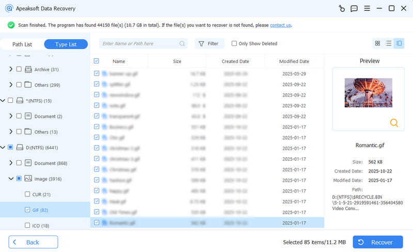Open the hamburger menu icon

(x=367, y=8)
